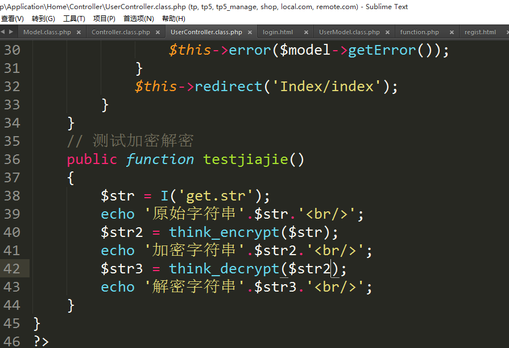Viewport: 509px width, 348px height.
Task: Click line number 36 in the gutter
Action: pyautogui.click(x=12, y=159)
